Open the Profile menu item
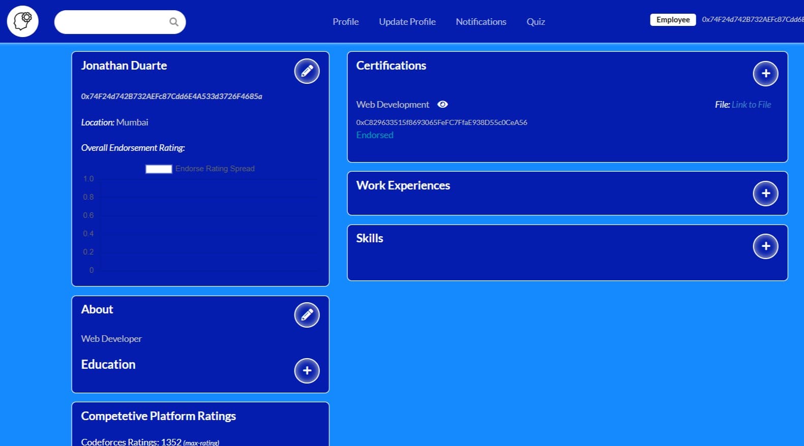Image resolution: width=804 pixels, height=446 pixels. pos(346,22)
